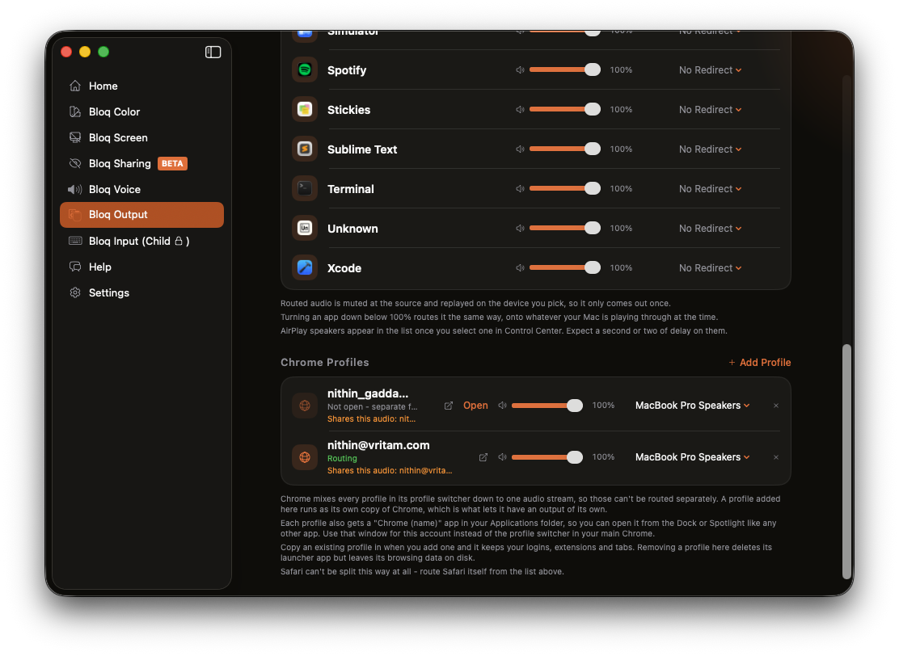899x656 pixels.
Task: Open Bloq Voice section
Action: tap(141, 189)
